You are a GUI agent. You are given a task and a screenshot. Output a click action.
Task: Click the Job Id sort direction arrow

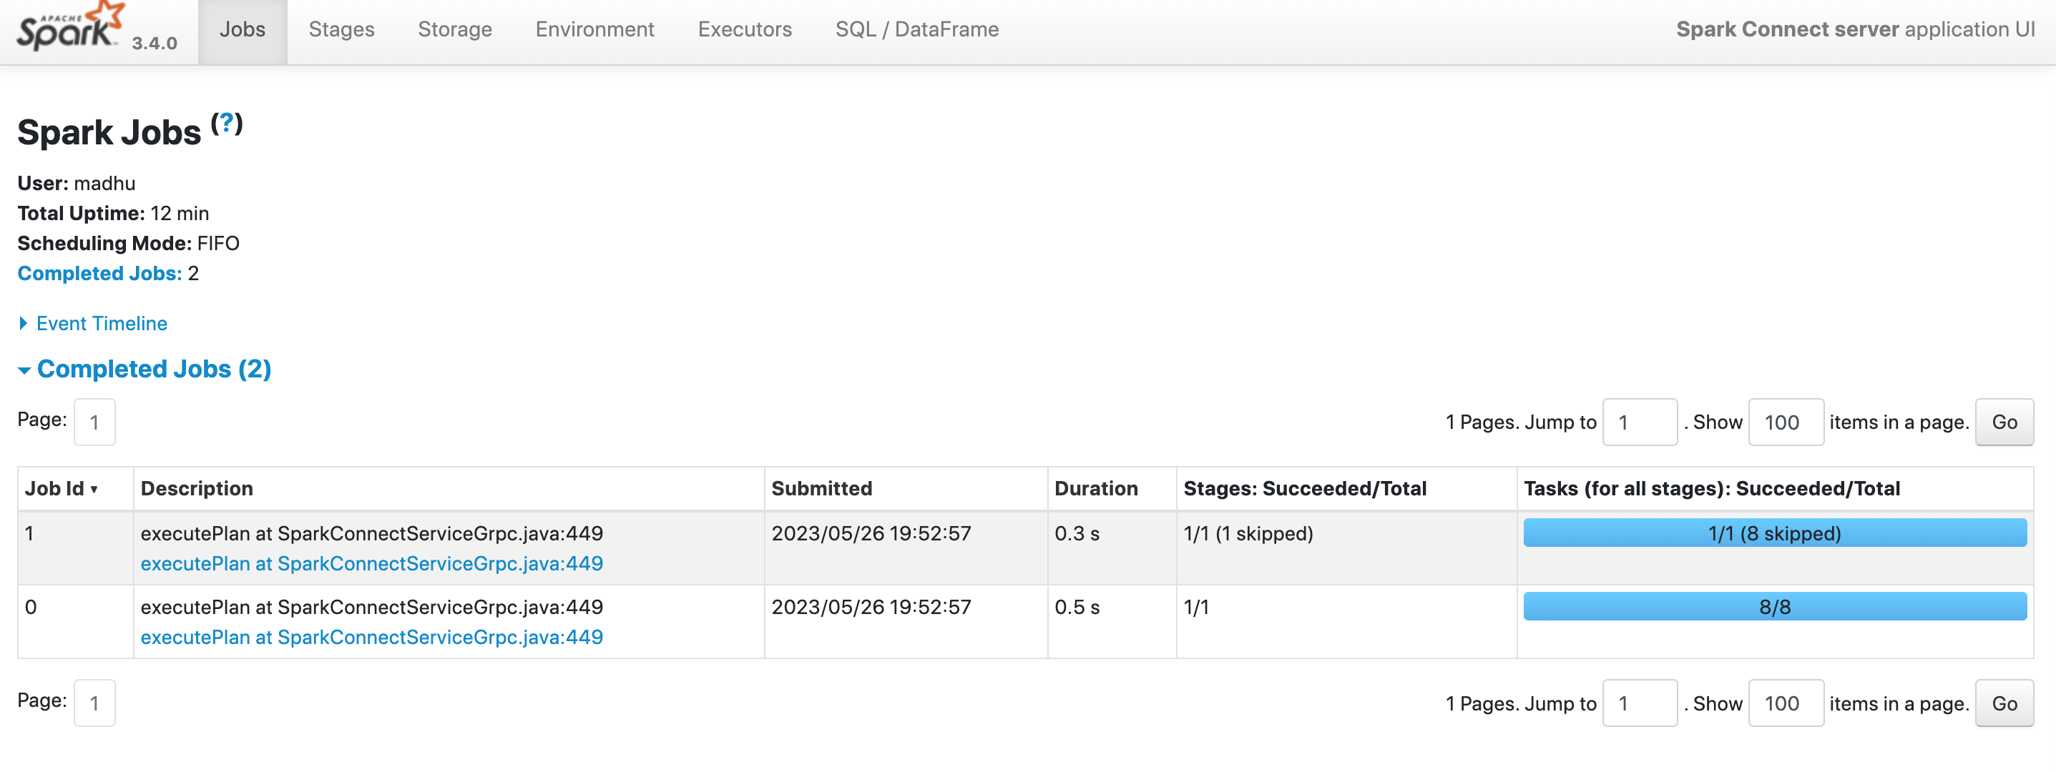pyautogui.click(x=95, y=490)
